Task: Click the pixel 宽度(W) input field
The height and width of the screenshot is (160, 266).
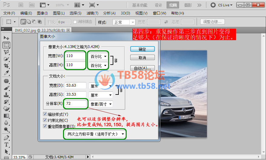Action: (75, 56)
